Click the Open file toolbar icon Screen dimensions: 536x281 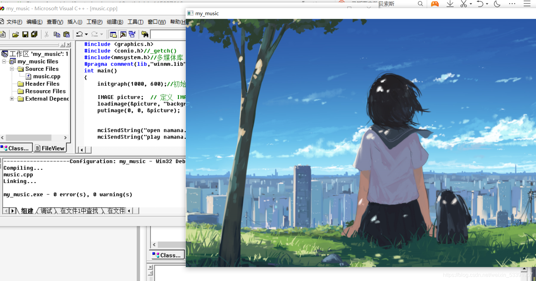pos(15,34)
